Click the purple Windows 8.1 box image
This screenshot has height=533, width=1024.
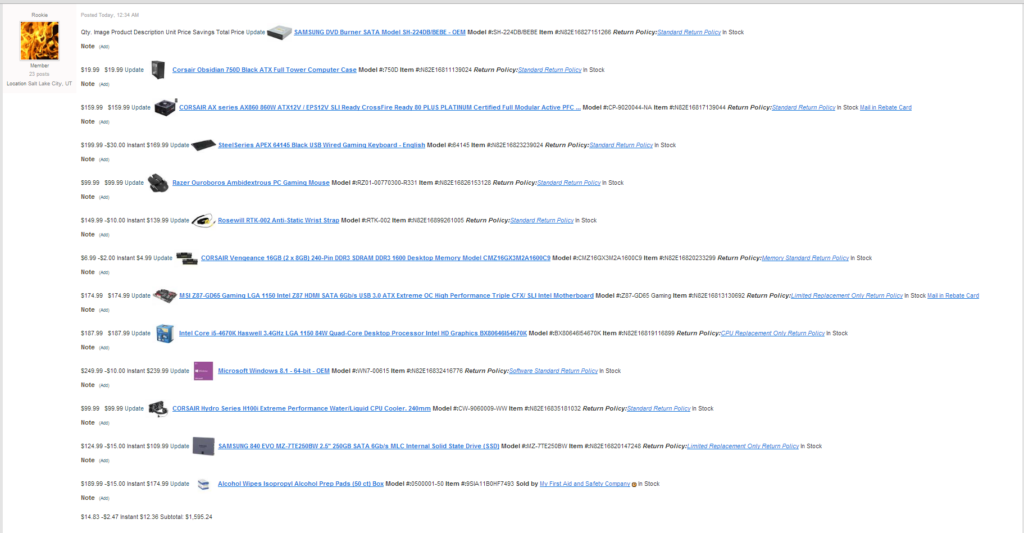click(x=203, y=371)
